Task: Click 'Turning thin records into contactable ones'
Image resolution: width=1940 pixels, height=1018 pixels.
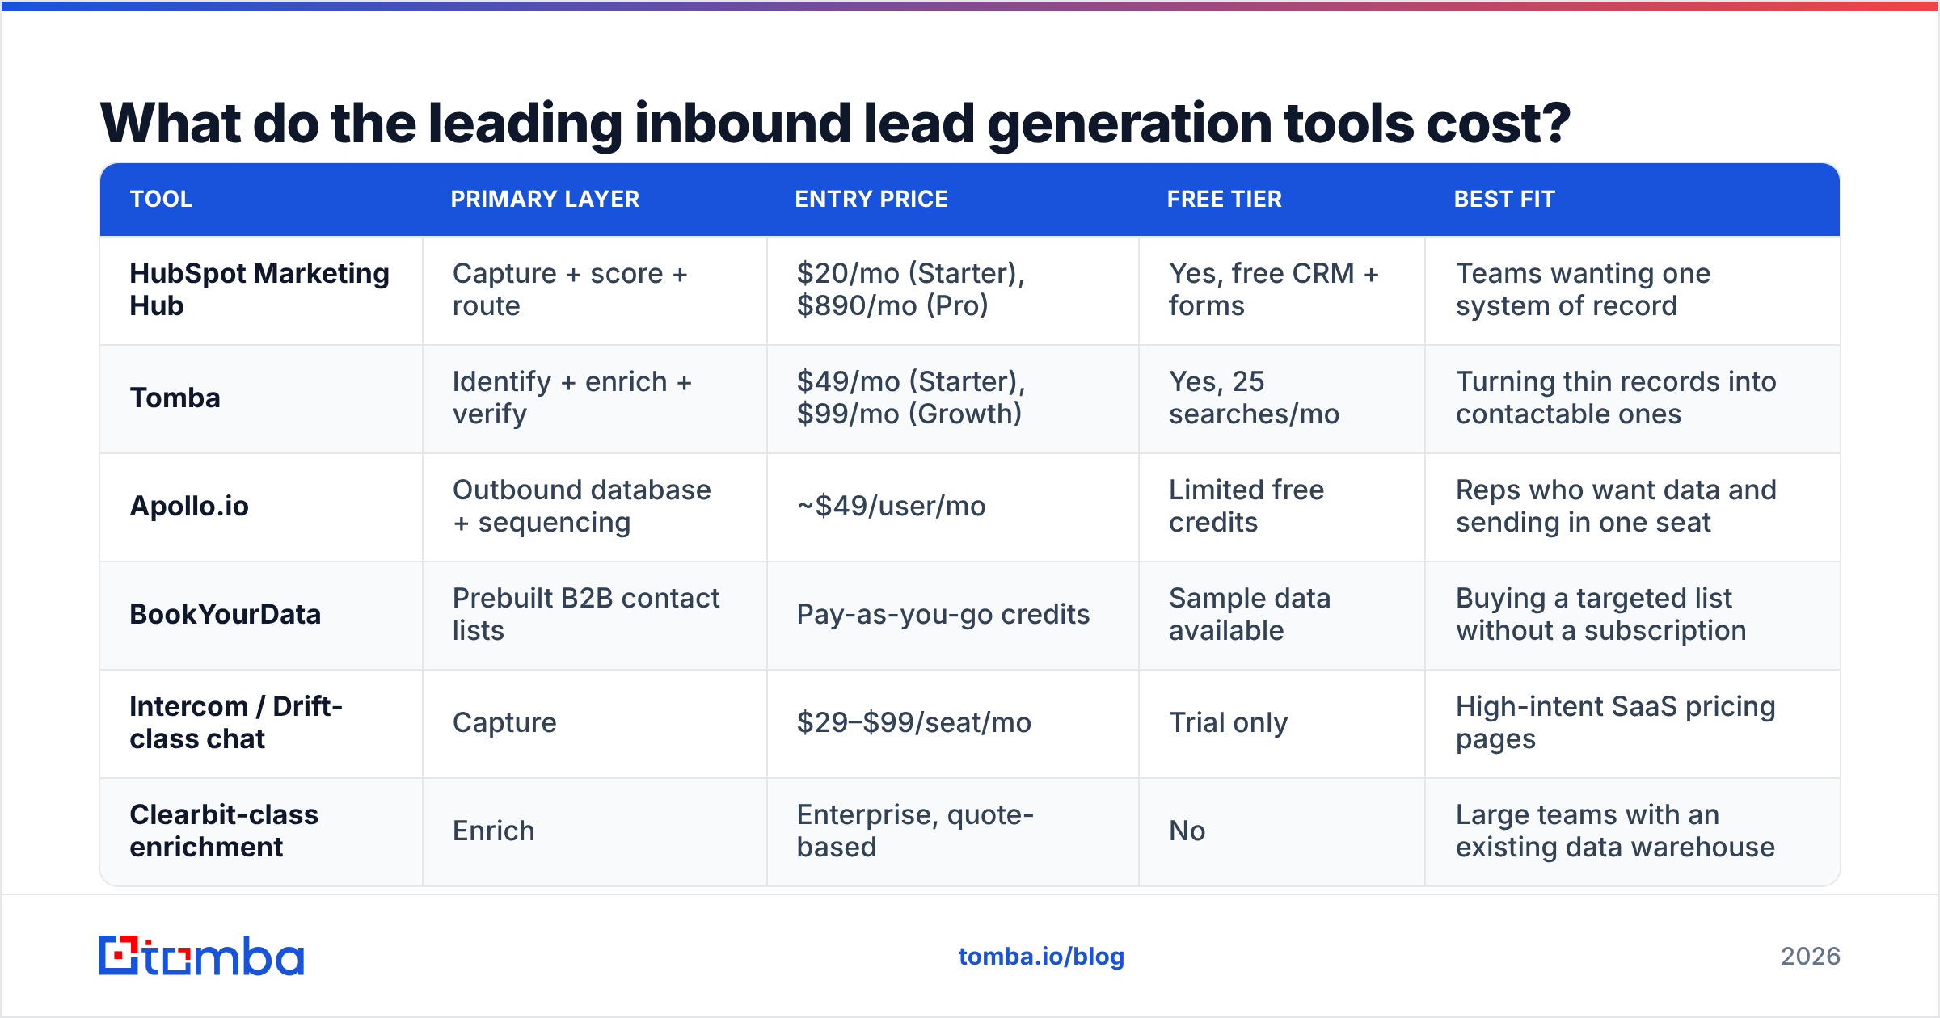Action: click(x=1633, y=398)
